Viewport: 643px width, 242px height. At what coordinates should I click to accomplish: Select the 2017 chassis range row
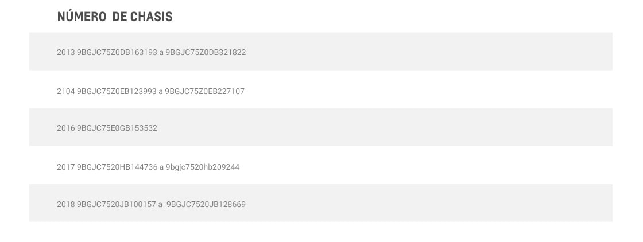pos(321,165)
